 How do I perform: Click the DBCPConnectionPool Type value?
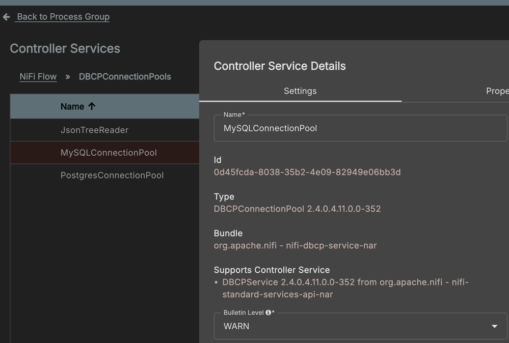[x=297, y=209]
